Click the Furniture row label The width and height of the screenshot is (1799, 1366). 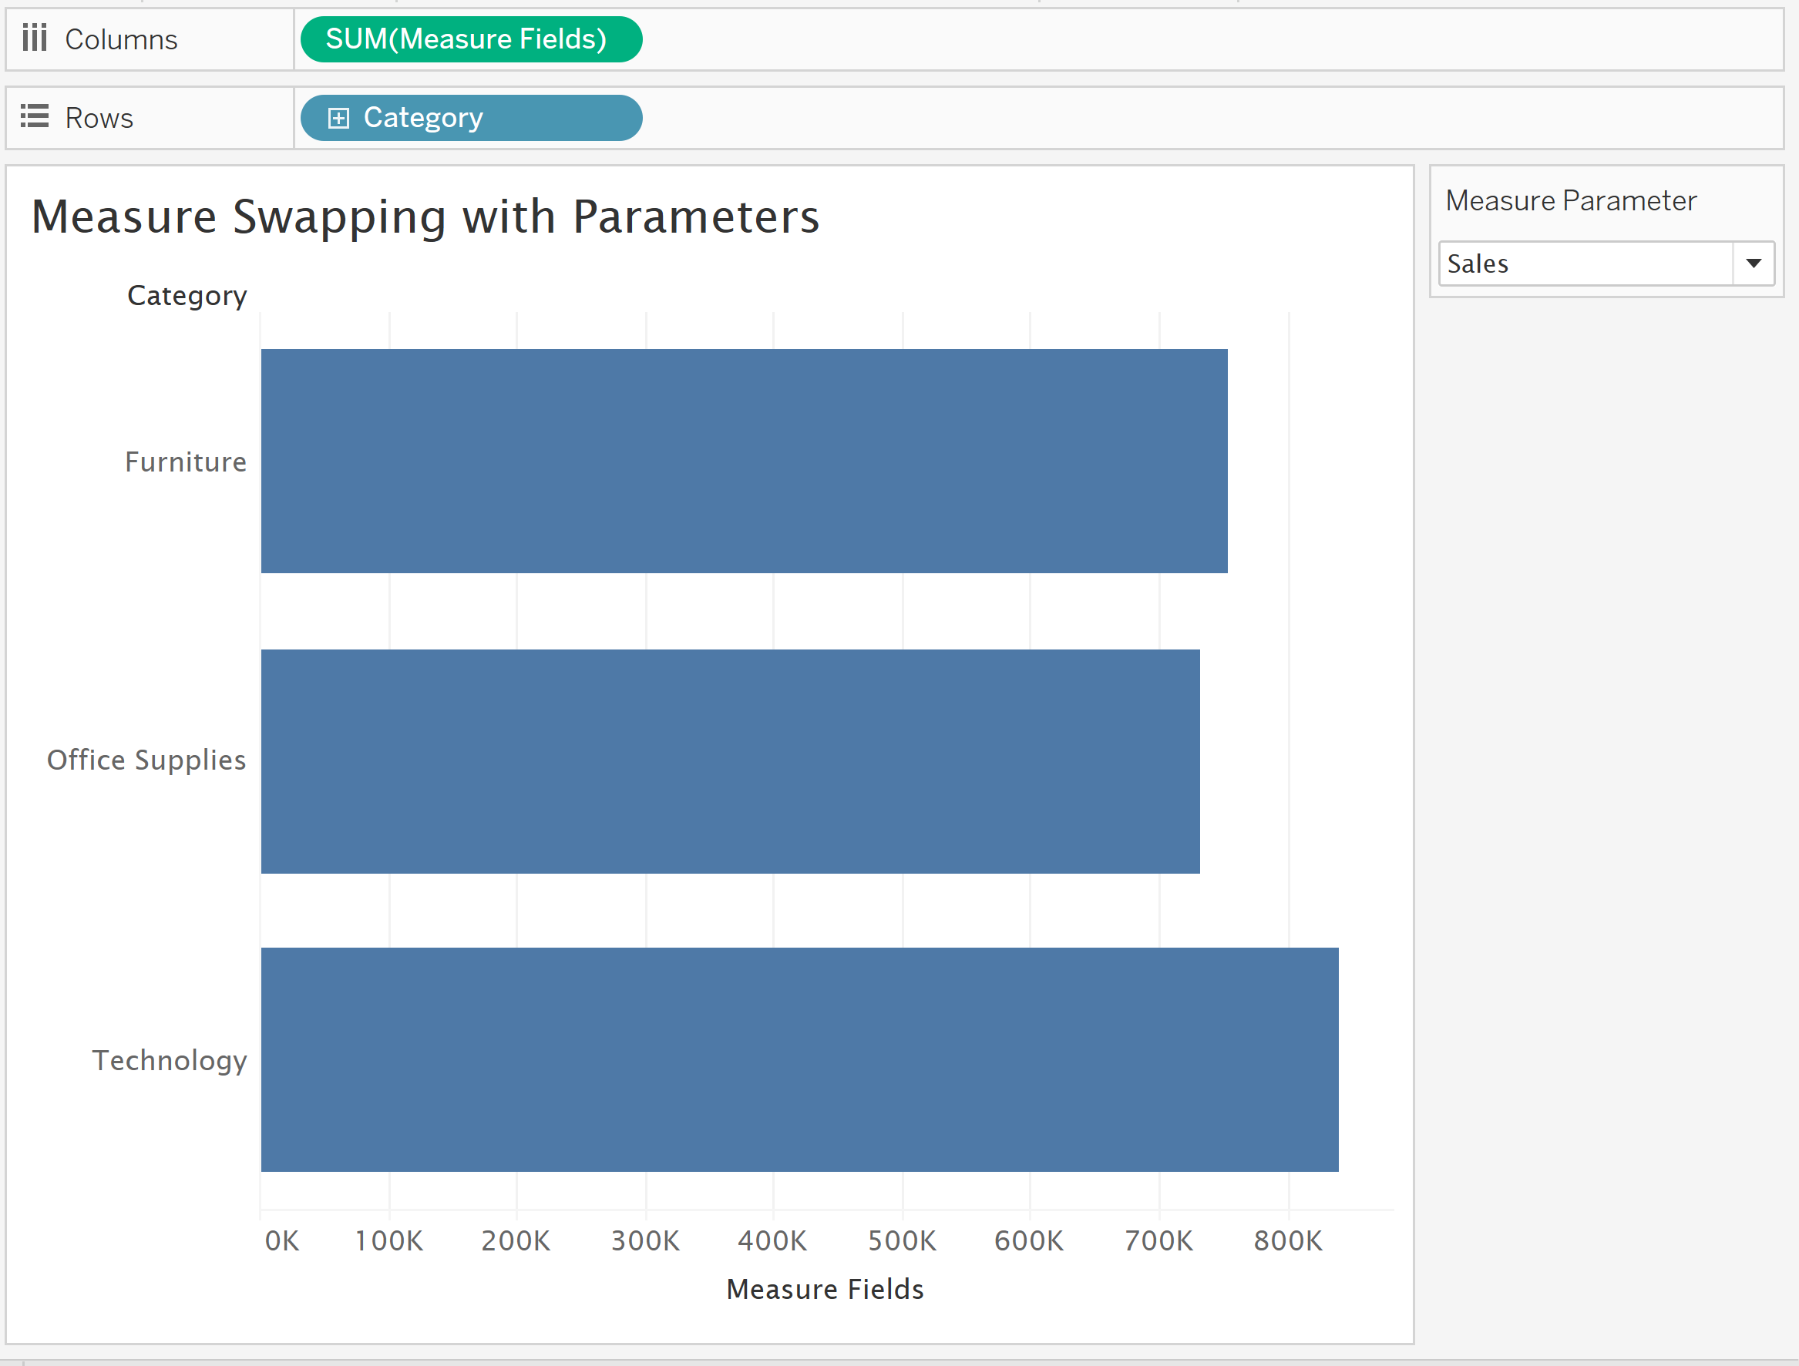pos(186,461)
